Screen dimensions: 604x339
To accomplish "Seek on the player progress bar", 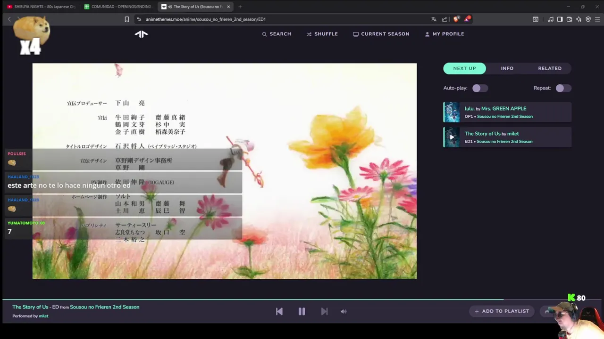I will tap(302, 299).
